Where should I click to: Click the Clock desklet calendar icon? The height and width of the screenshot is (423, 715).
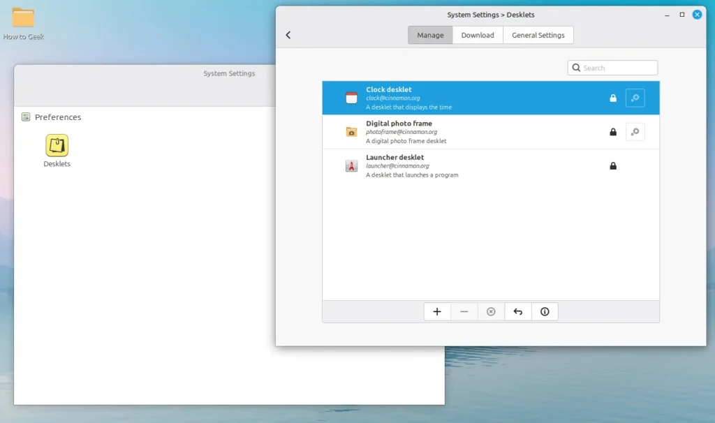point(351,98)
